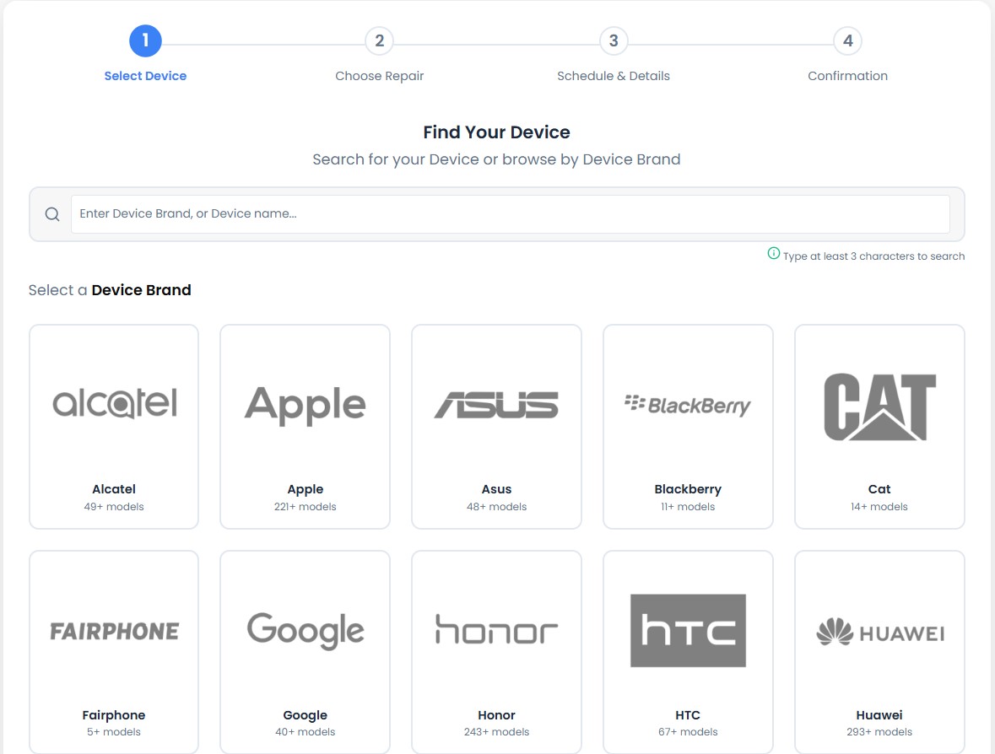
Task: Click the Google brand name
Action: (306, 715)
